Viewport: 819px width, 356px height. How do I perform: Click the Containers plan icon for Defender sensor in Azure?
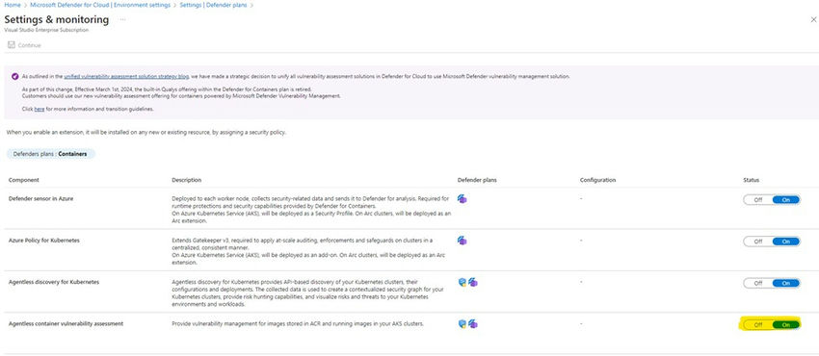pyautogui.click(x=462, y=199)
